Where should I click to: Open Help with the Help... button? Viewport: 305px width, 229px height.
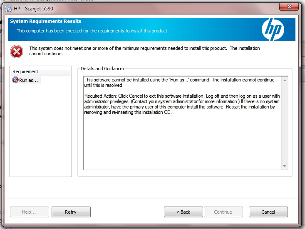tap(29, 212)
